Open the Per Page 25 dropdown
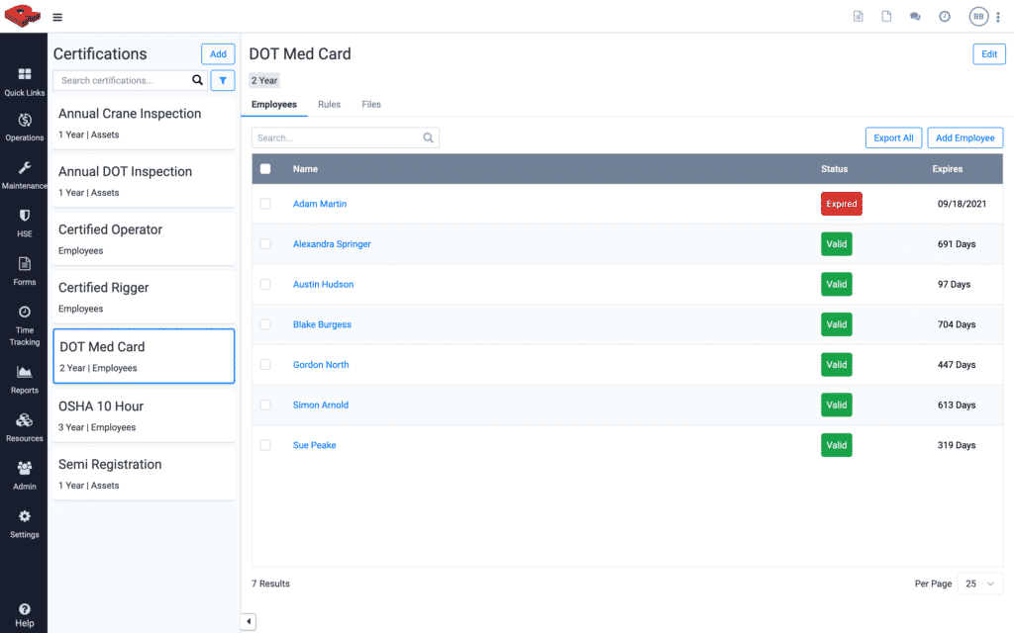The width and height of the screenshot is (1014, 633). coord(979,584)
